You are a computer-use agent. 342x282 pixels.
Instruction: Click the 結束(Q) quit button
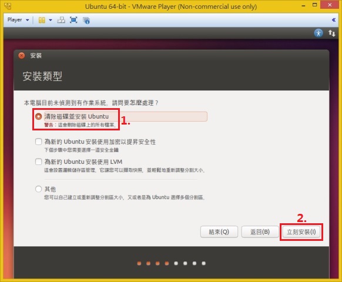[x=219, y=231]
